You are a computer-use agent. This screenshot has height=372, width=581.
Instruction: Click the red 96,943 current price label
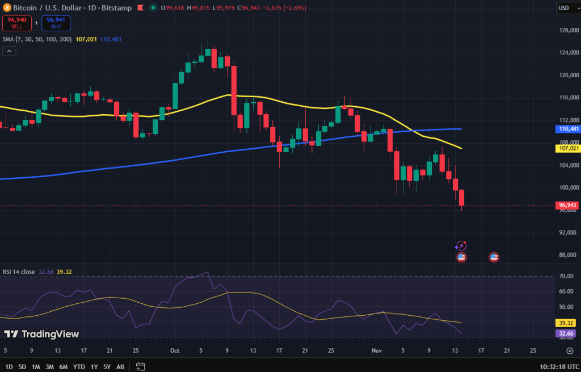click(x=567, y=205)
